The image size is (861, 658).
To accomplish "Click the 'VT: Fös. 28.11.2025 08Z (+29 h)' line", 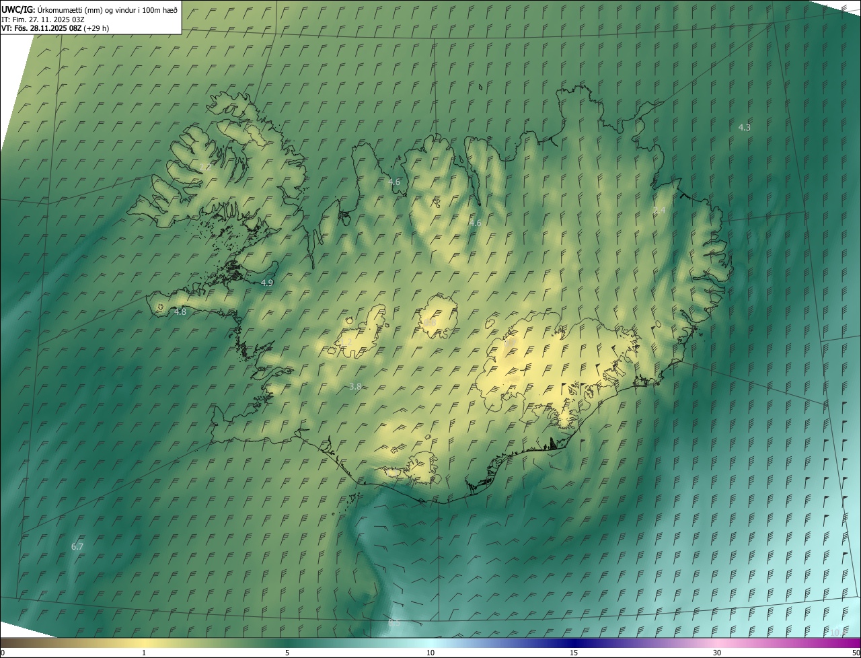I will (55, 28).
